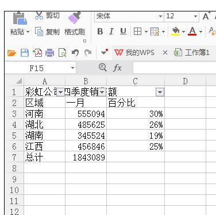216x215 pixels.
Task: Expand the font color dropdown arrow
Action: coord(200,32)
